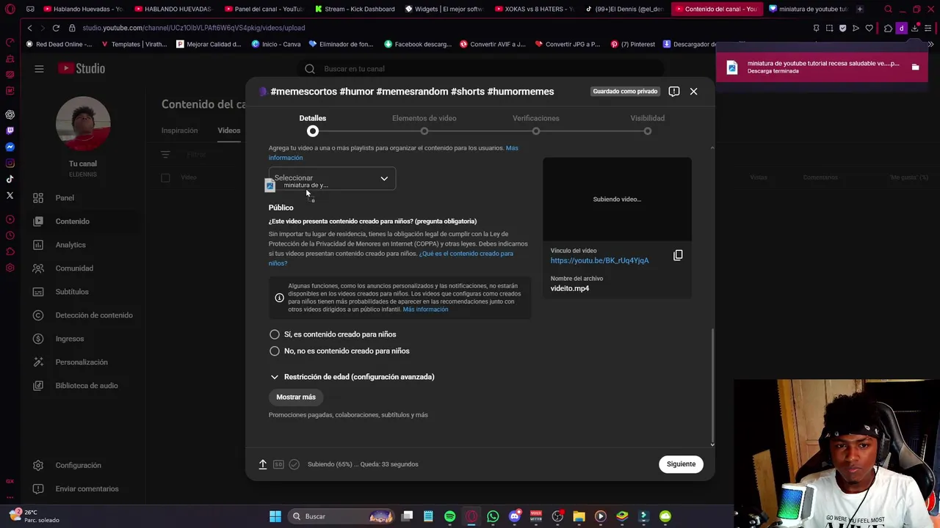940x528 pixels.
Task: Click the Detección de contenido copyright icon
Action: [38, 315]
